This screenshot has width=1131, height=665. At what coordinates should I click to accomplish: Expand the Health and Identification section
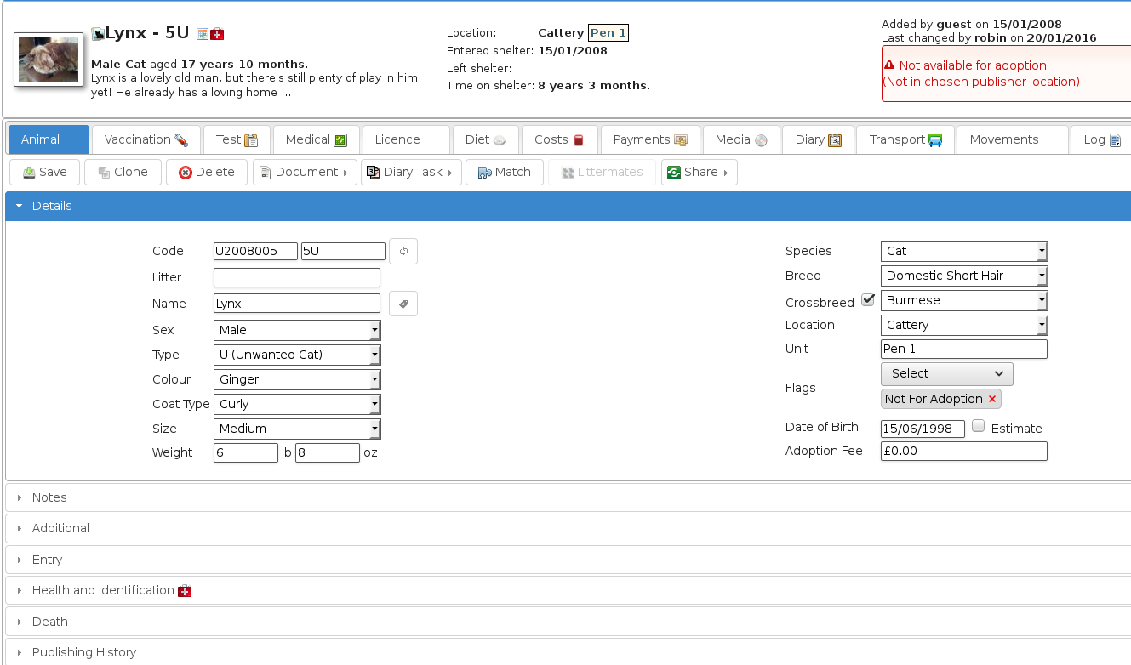coord(103,590)
